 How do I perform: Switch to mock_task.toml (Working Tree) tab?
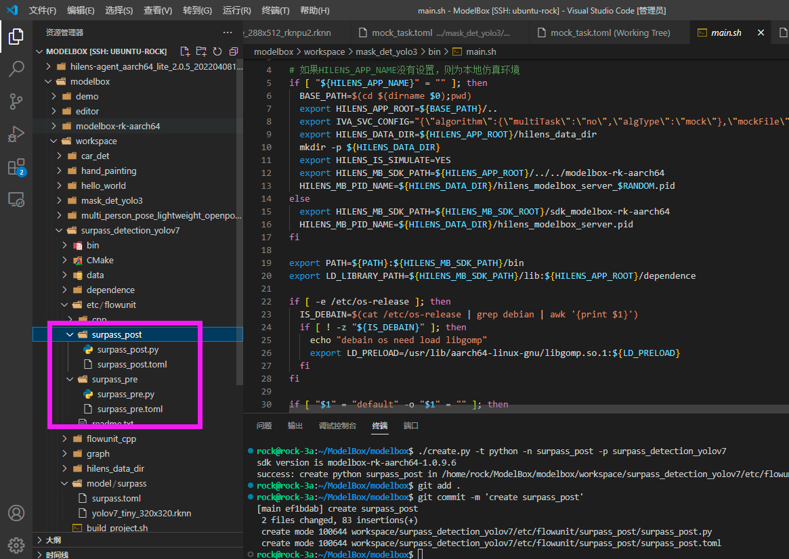(610, 32)
